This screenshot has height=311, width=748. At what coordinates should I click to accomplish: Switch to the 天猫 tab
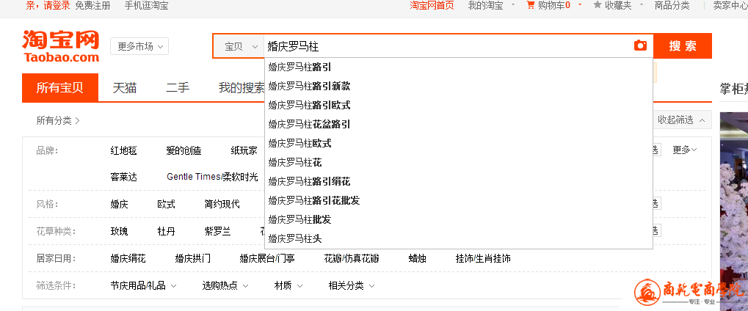pyautogui.click(x=125, y=88)
